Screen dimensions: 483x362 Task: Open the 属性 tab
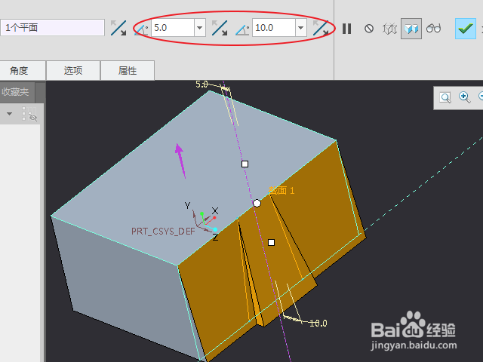pos(128,70)
